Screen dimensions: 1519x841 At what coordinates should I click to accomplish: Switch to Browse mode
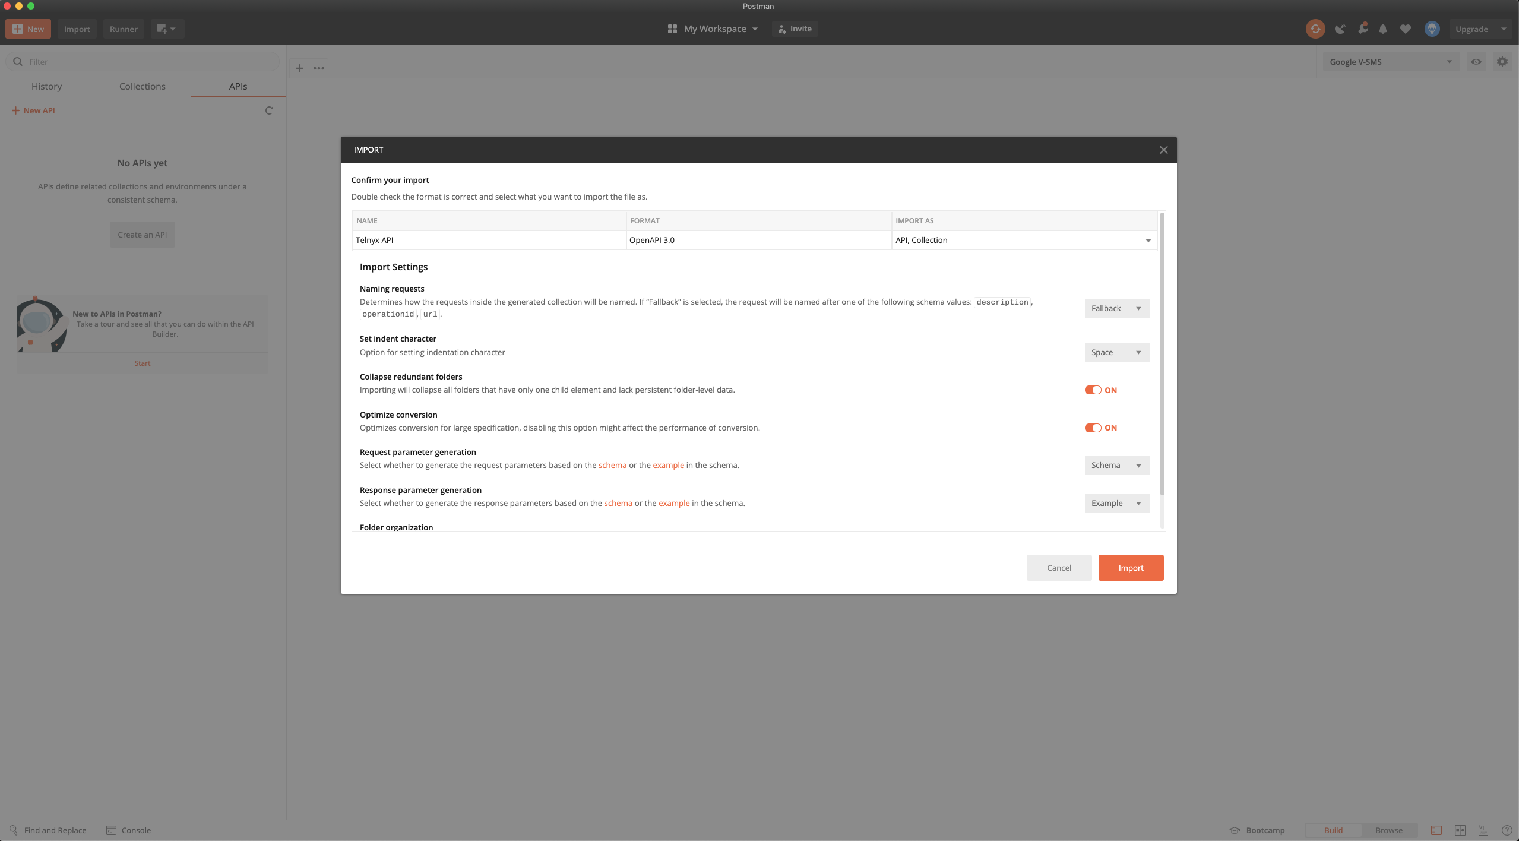pos(1389,830)
